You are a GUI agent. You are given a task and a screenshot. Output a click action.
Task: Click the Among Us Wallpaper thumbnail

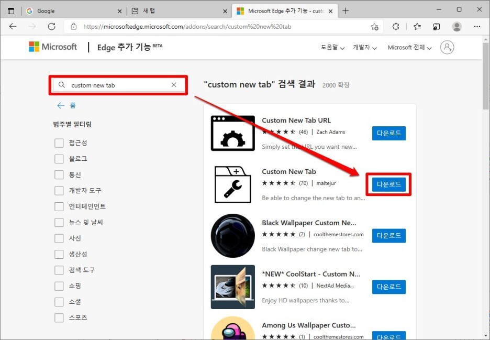click(x=233, y=328)
